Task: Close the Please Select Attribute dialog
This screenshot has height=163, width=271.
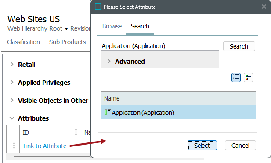Action: click(264, 7)
